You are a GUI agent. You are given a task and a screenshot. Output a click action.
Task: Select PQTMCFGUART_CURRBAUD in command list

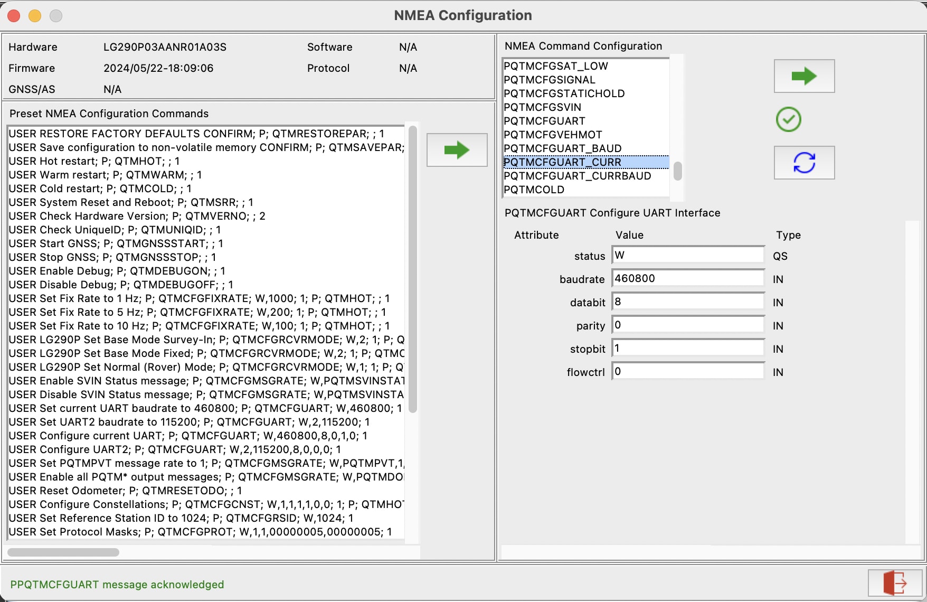tap(586, 176)
